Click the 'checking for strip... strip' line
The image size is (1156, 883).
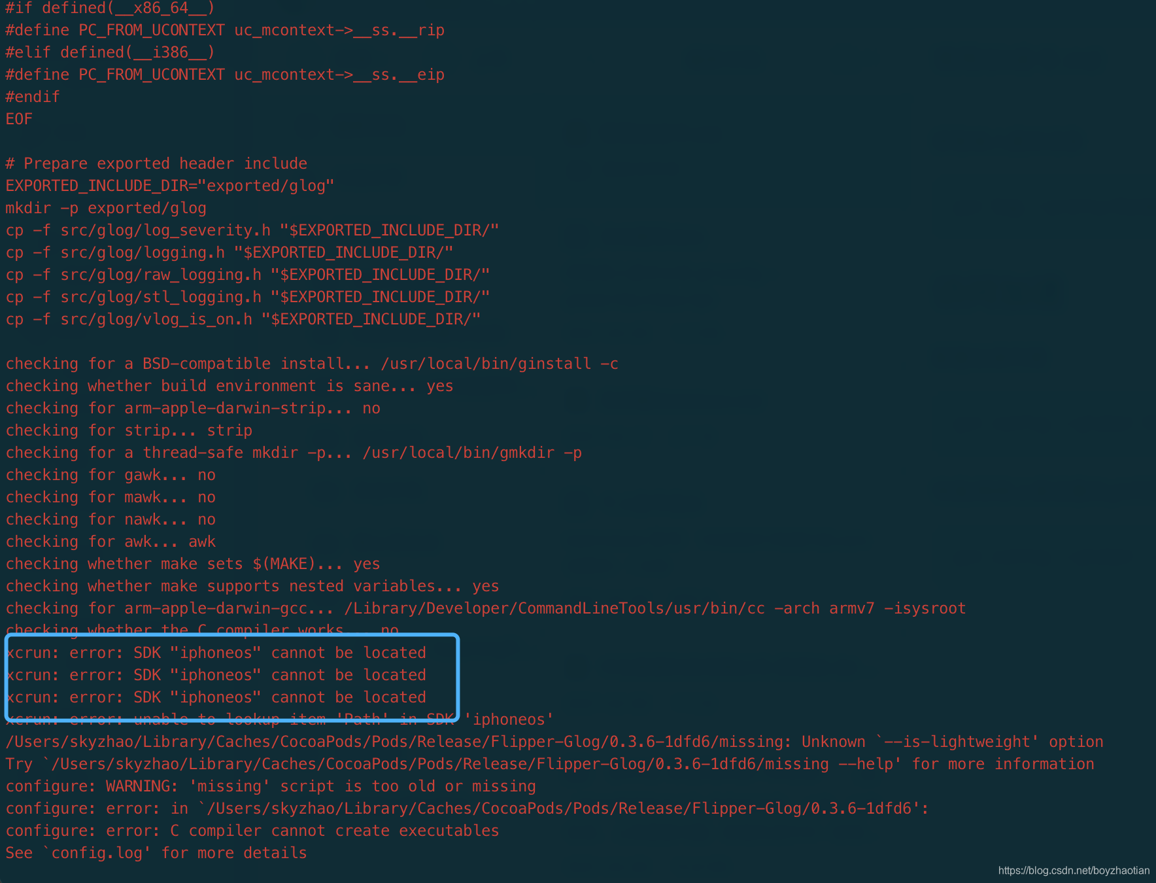129,430
